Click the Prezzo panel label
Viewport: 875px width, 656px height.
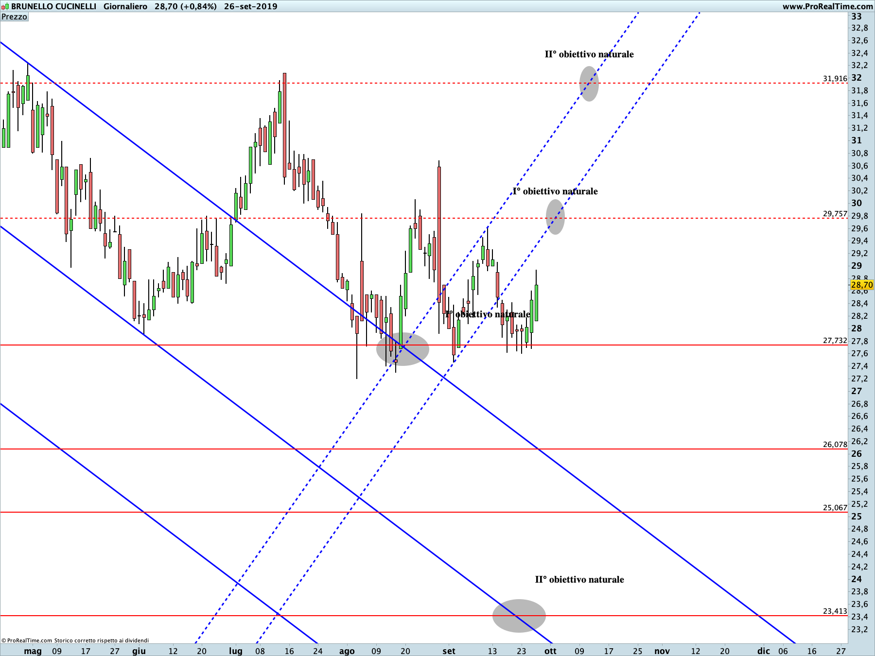pos(15,17)
